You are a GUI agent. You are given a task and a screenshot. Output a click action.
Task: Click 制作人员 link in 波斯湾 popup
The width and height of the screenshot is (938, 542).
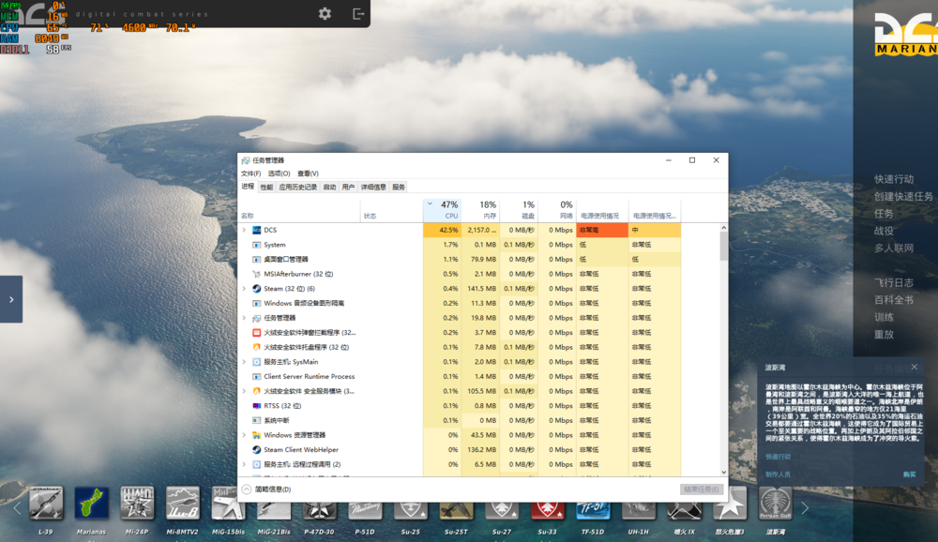[x=778, y=474]
